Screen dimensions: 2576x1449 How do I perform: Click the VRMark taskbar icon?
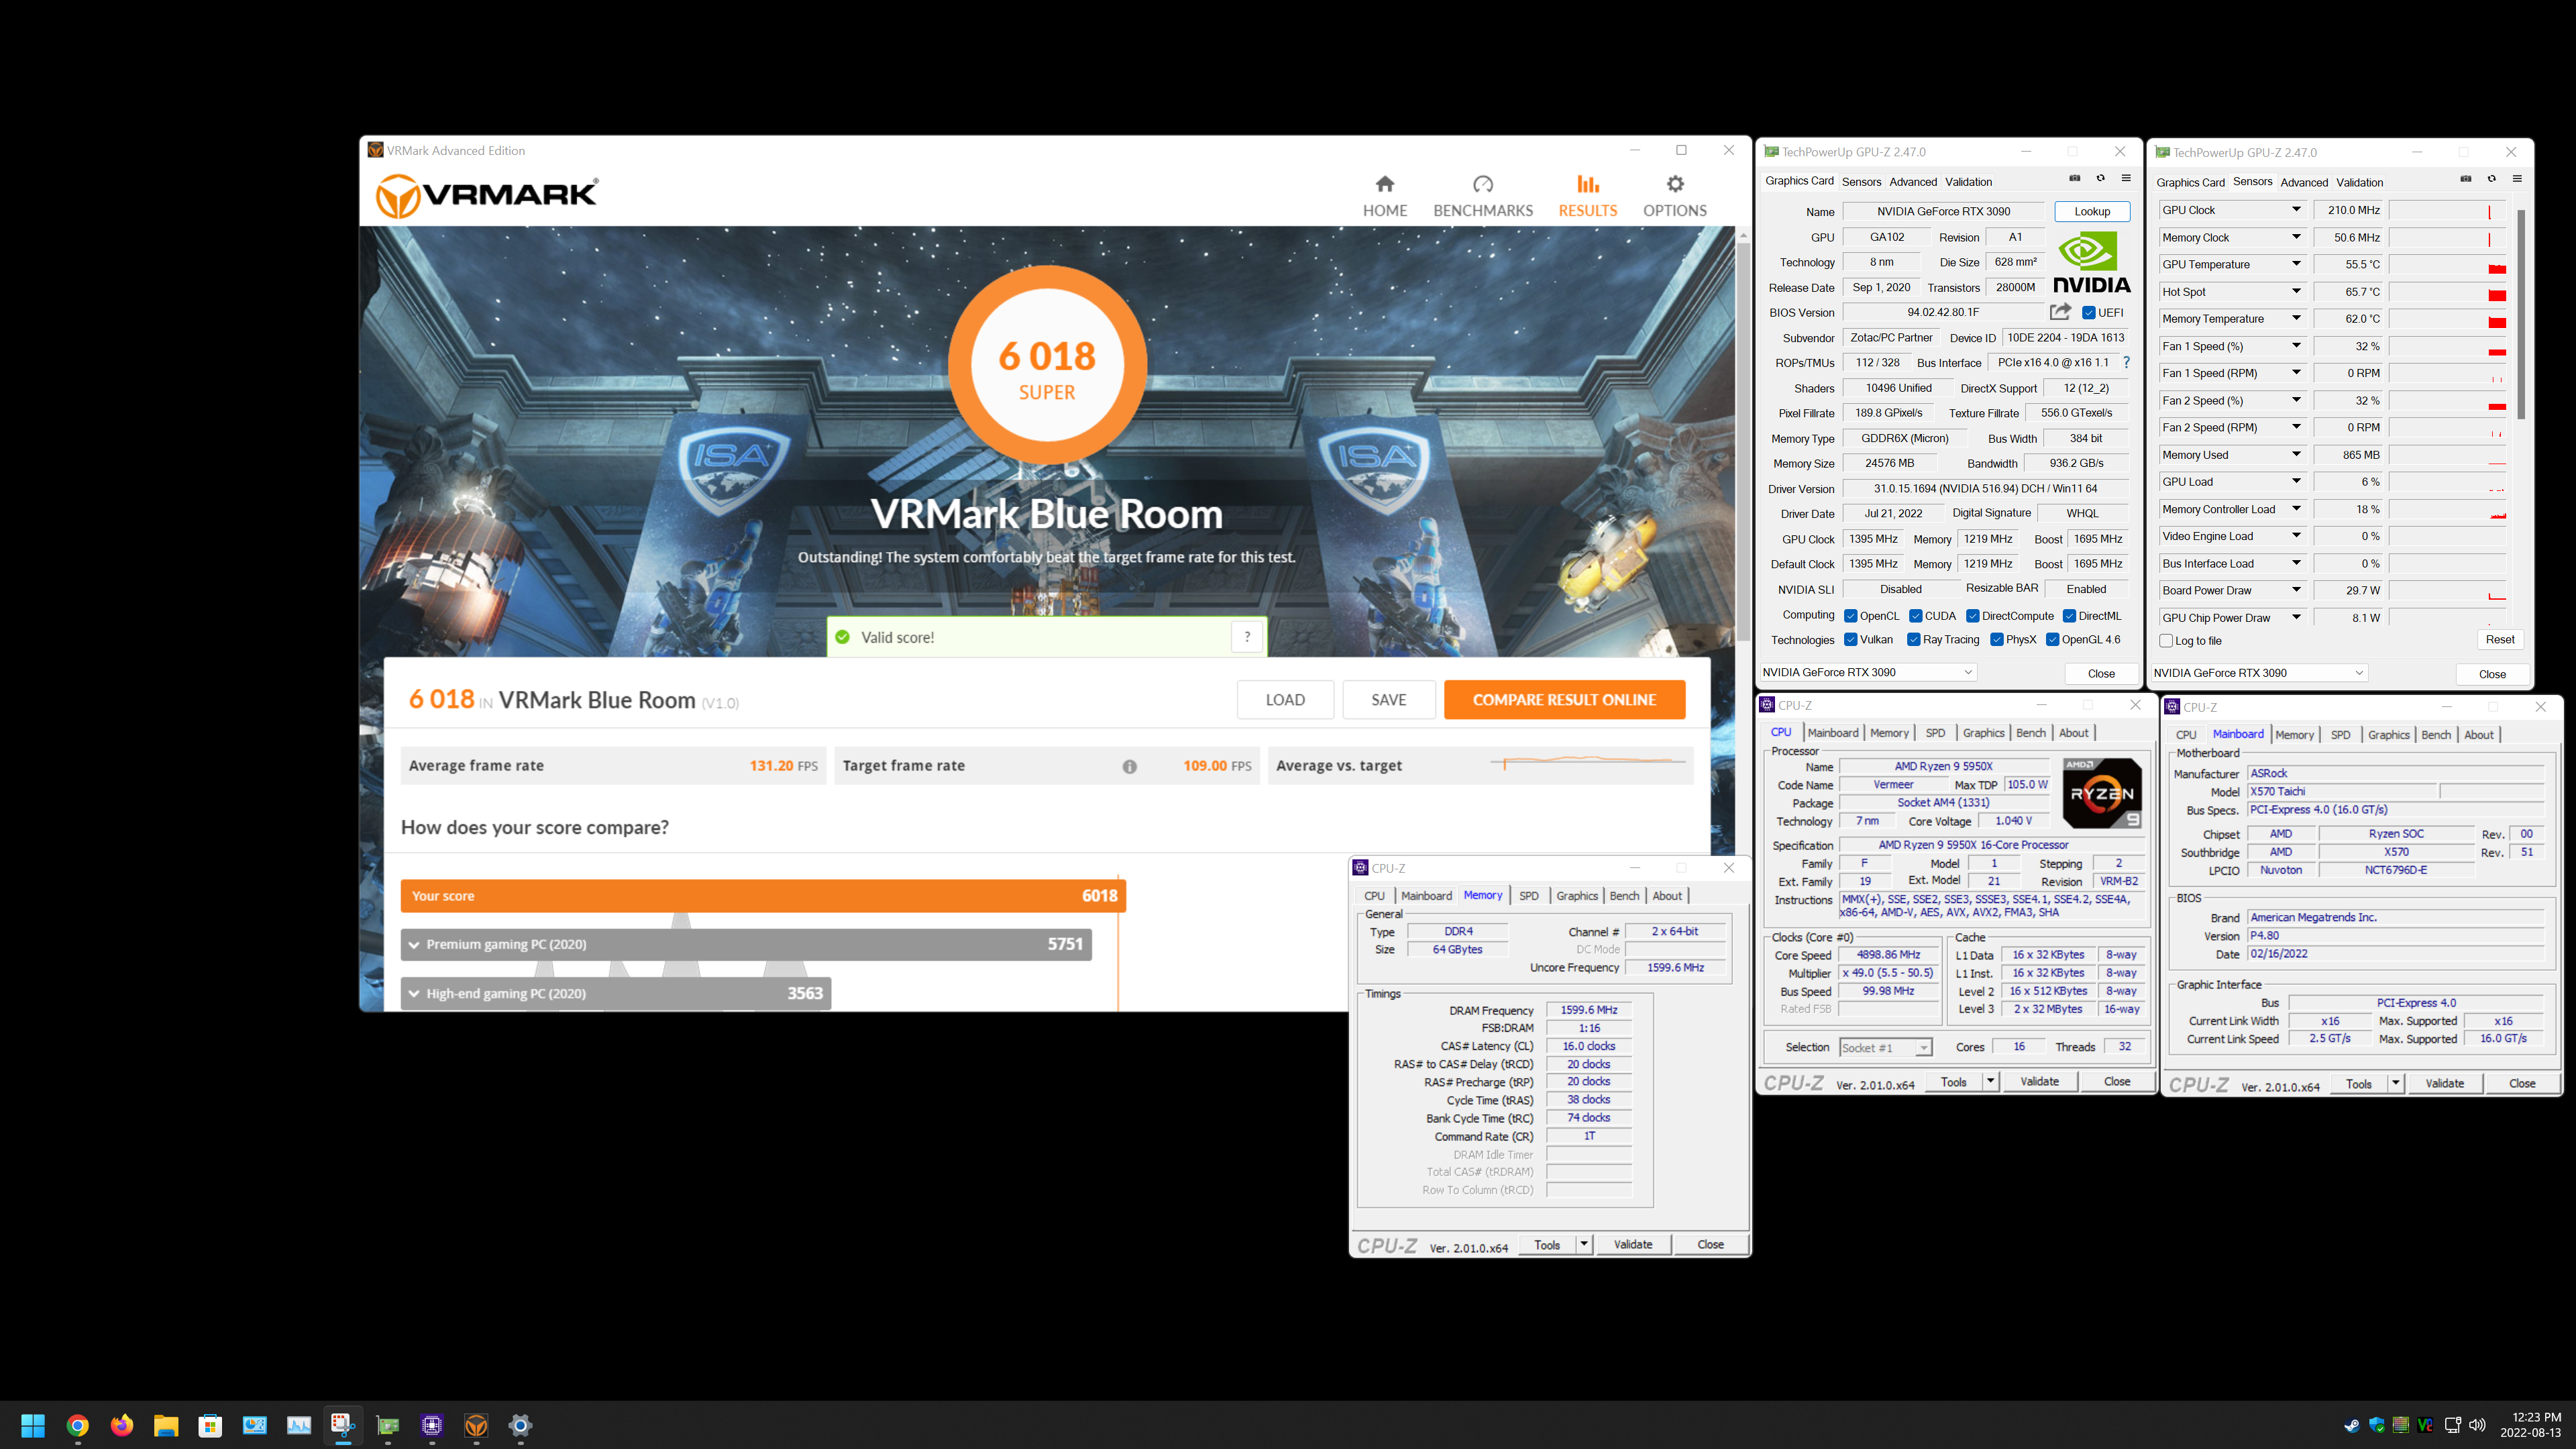pos(476,1425)
